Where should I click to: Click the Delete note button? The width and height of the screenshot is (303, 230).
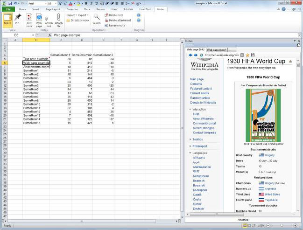tap(113, 15)
